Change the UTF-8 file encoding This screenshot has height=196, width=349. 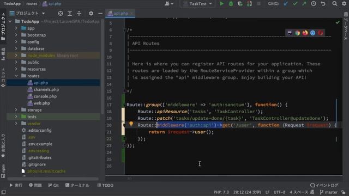coord(279,192)
